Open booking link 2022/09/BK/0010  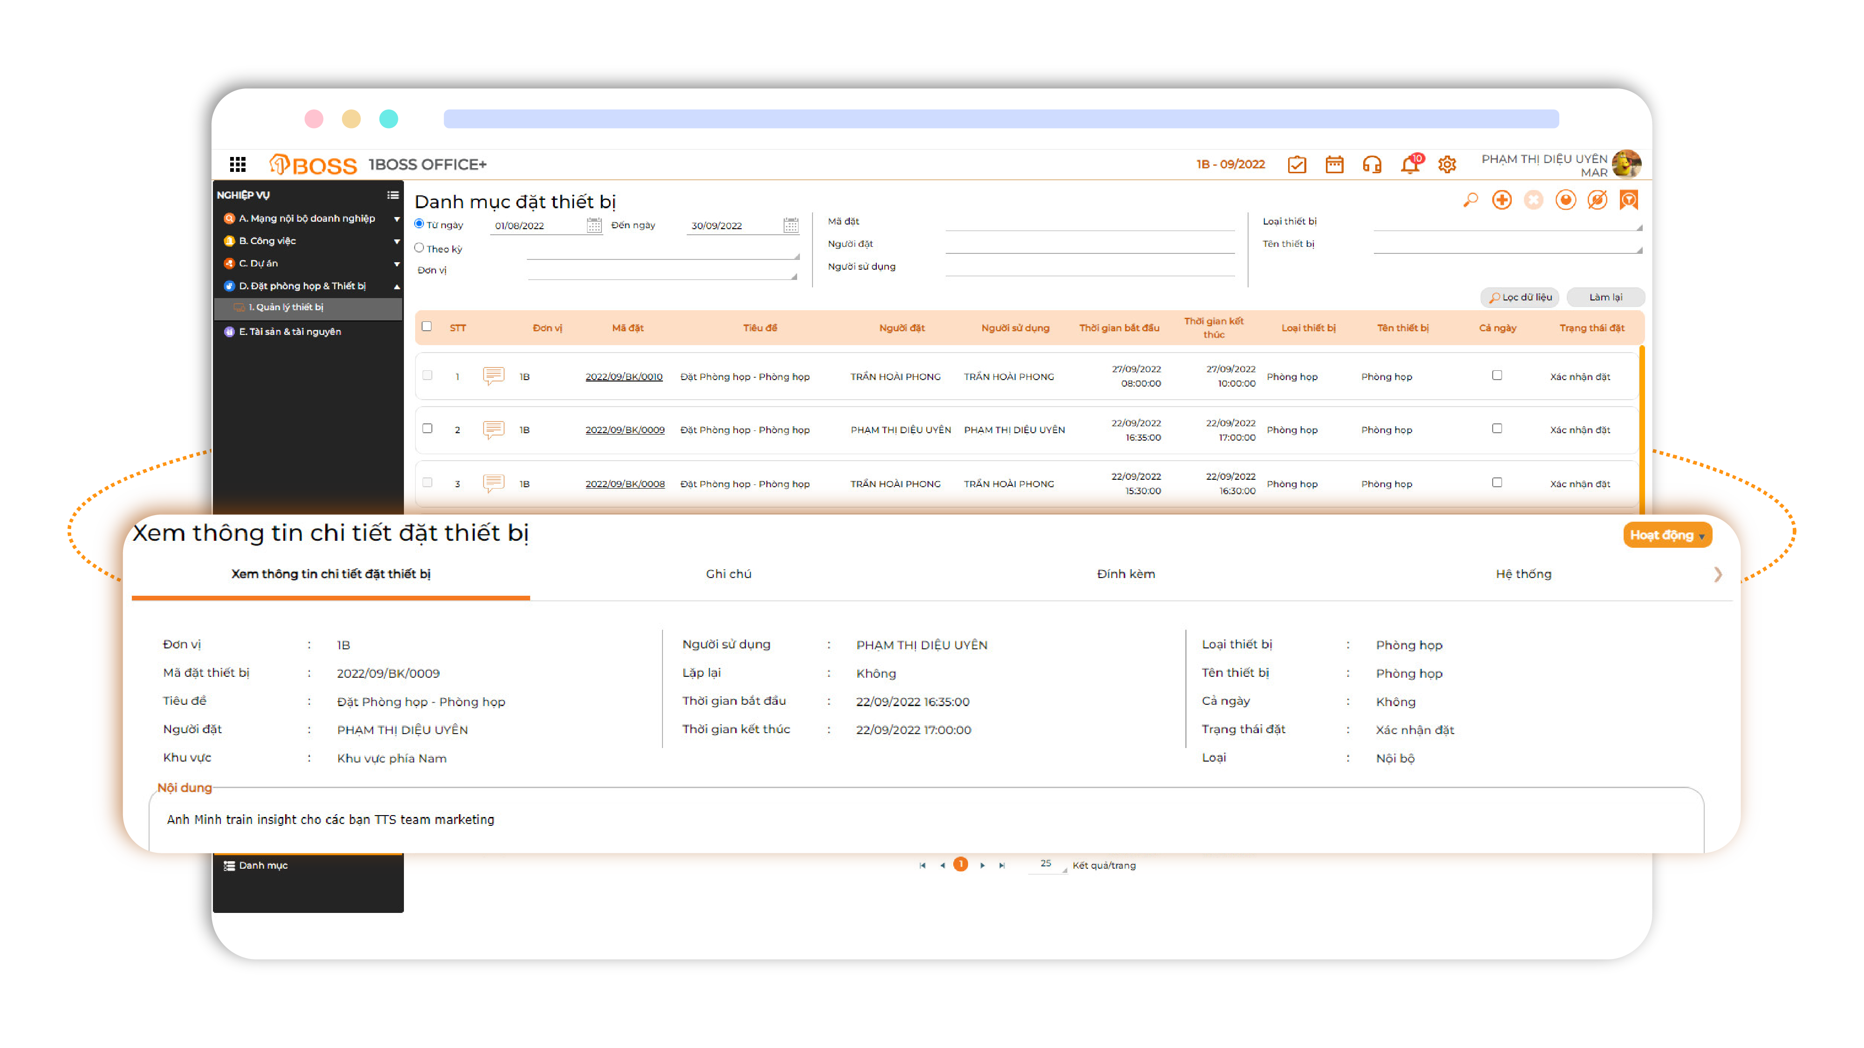[624, 377]
